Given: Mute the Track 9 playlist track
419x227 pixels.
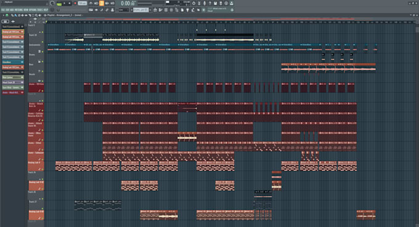Looking at the screenshot, I should tap(43, 32).
